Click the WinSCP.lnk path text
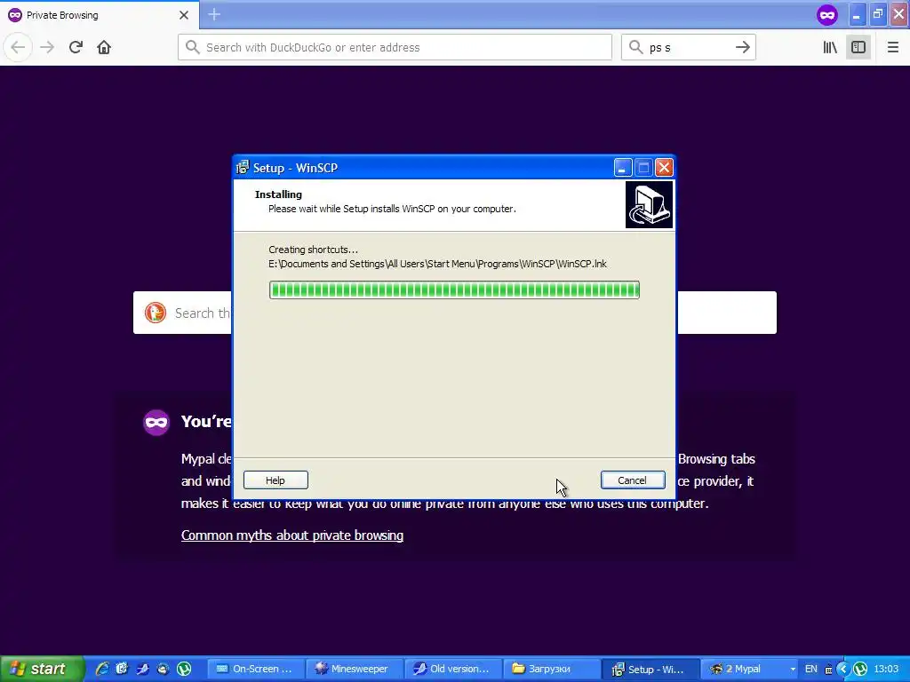The width and height of the screenshot is (910, 682). tap(437, 264)
